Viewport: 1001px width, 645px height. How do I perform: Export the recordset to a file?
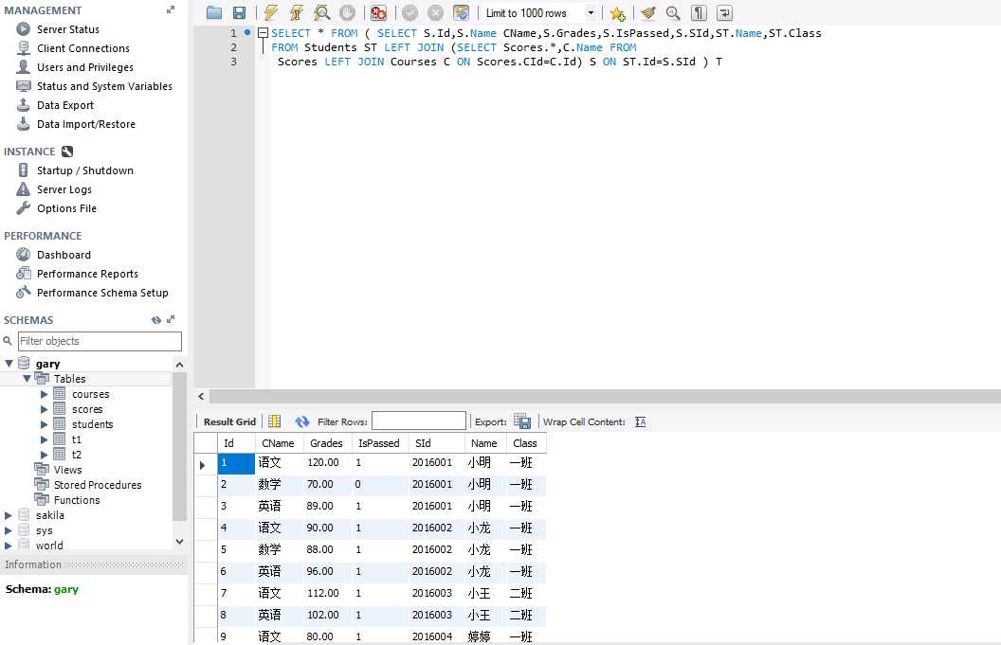coord(522,421)
